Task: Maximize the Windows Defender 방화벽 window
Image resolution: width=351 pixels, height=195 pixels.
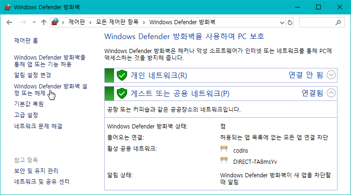Action: [318, 7]
